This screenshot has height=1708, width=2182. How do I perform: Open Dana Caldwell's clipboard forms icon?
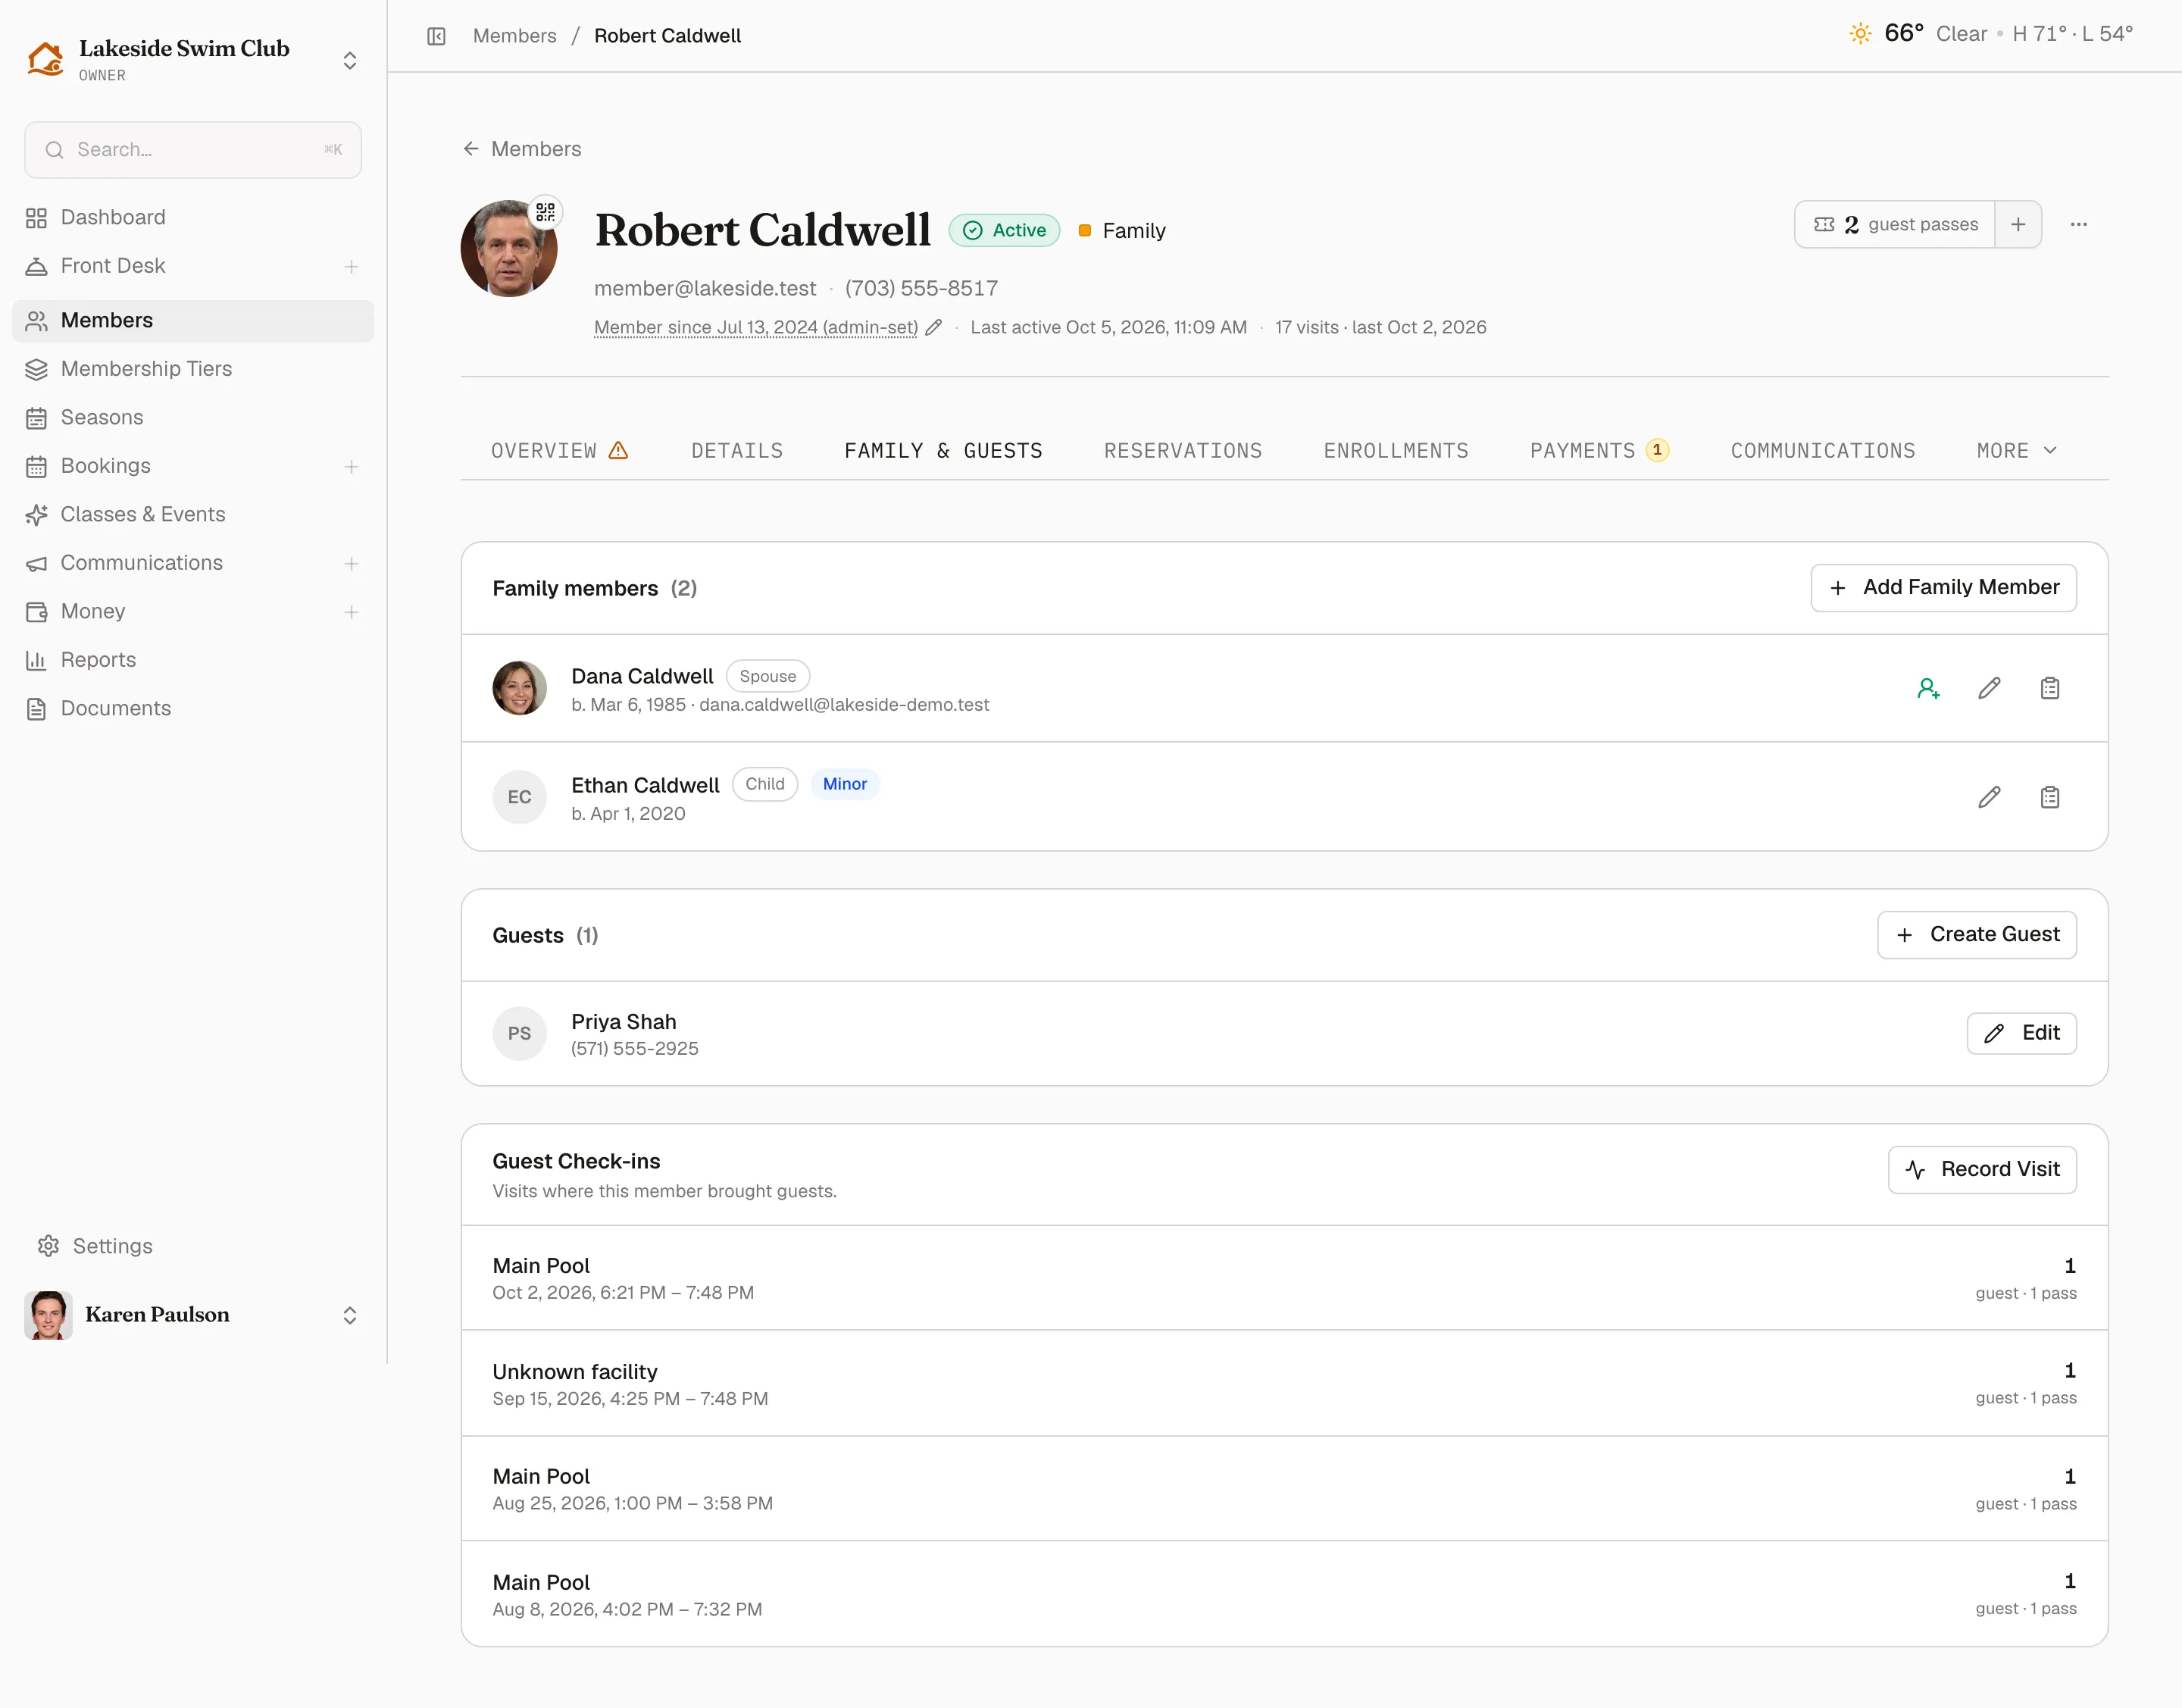click(2050, 688)
